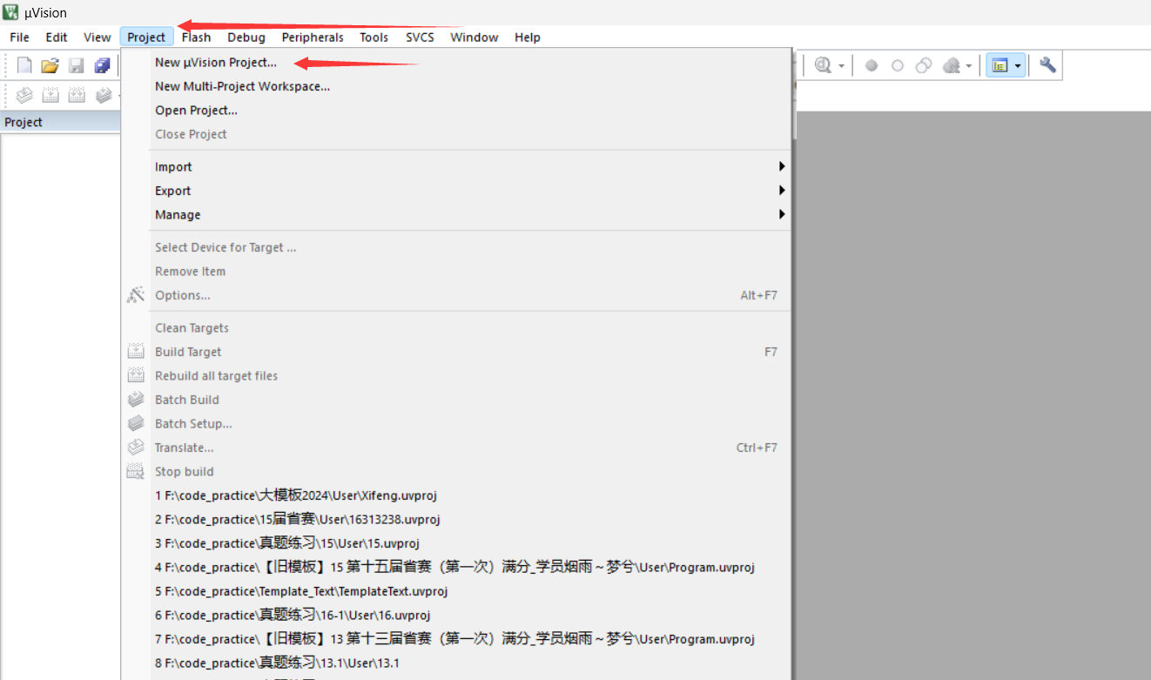This screenshot has height=680, width=1151.
Task: Click the New file toolbar icon
Action: coord(24,65)
